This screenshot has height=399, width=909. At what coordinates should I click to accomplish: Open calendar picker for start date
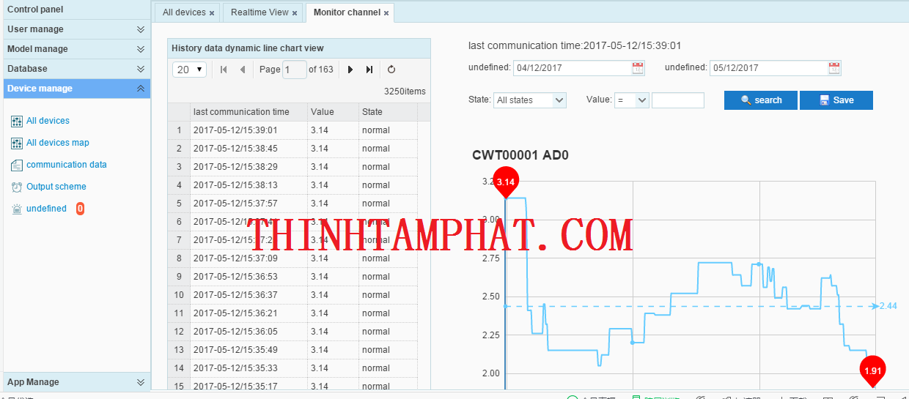click(638, 68)
